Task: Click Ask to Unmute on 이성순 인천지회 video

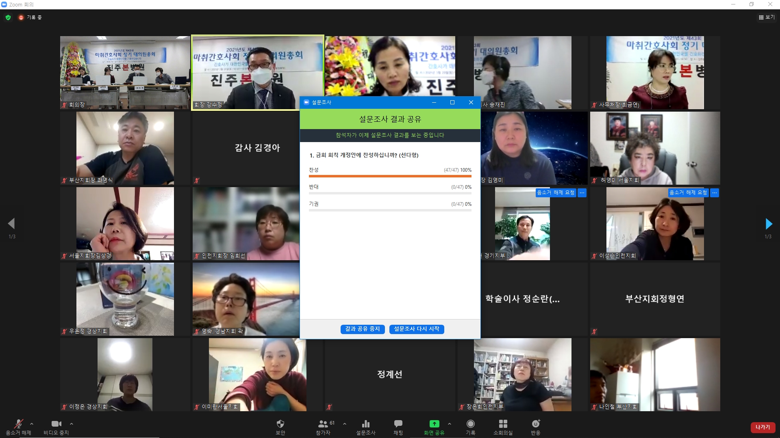Action: 688,193
